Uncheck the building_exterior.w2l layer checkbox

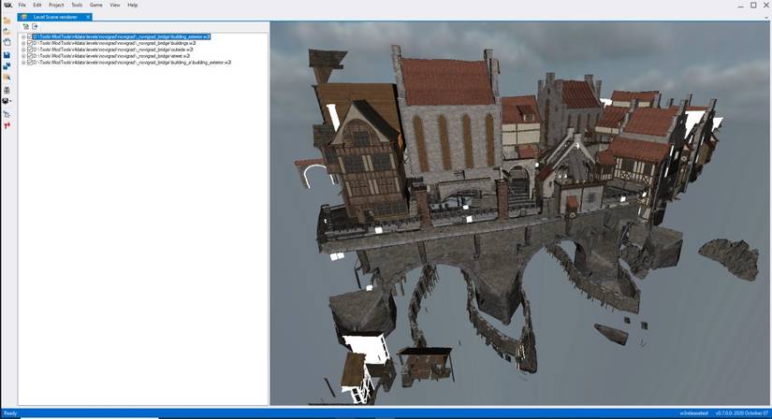pos(30,37)
